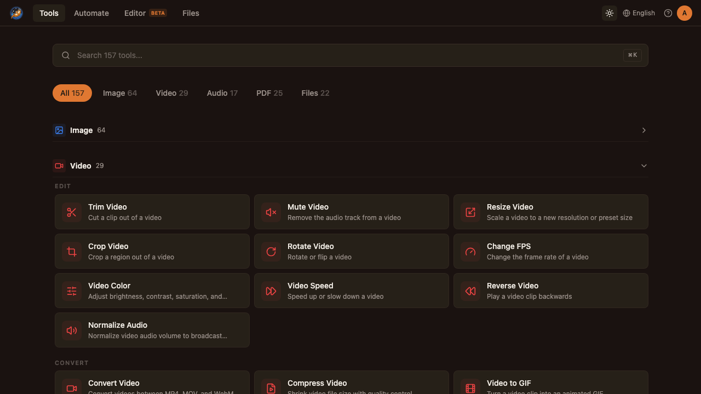Click the magnifier icon in search bar
This screenshot has width=701, height=394.
point(66,55)
